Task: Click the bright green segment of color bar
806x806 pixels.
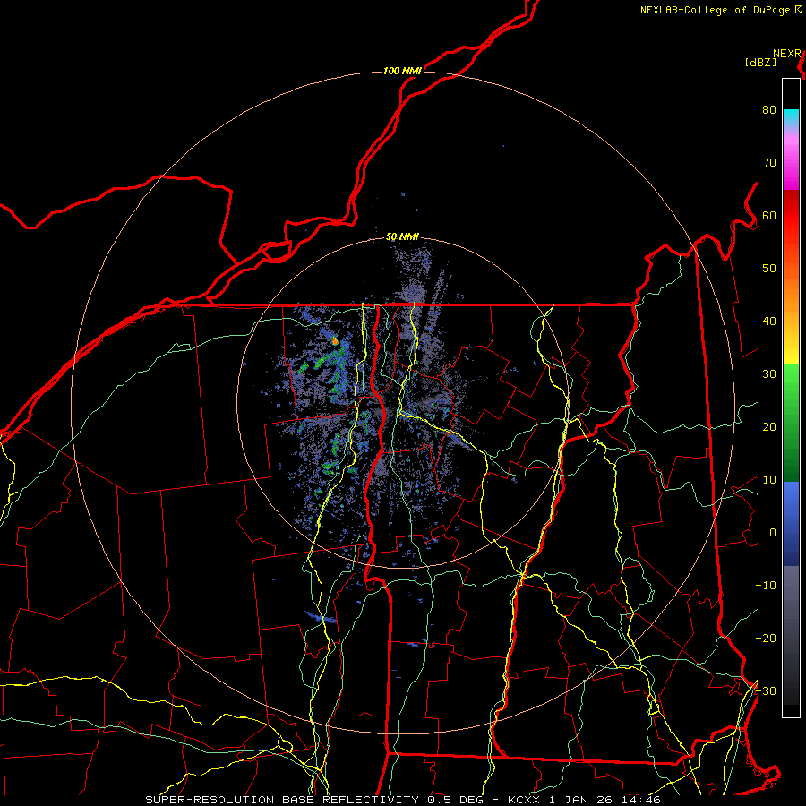Action: (x=791, y=385)
